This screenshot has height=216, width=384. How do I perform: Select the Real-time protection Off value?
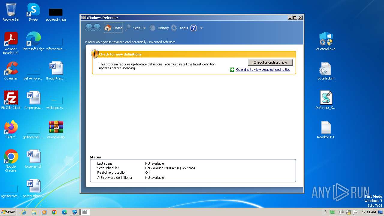click(x=148, y=172)
